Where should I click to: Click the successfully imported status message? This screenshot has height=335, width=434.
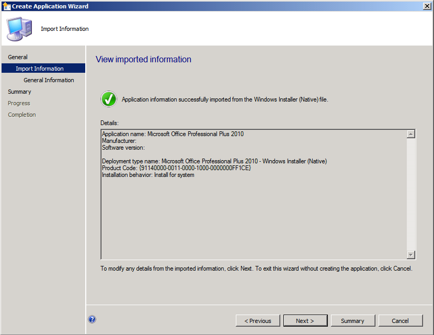click(x=225, y=99)
